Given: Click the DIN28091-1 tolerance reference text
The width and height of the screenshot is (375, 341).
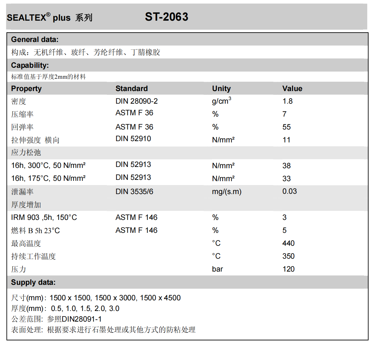Looking at the screenshot, I should point(82,319).
